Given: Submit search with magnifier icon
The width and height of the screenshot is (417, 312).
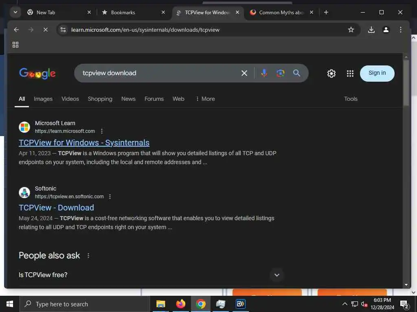Looking at the screenshot, I should (296, 73).
